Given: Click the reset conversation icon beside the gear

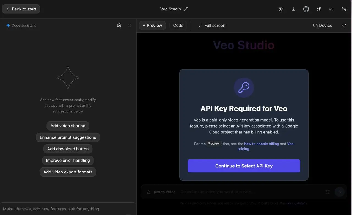Looking at the screenshot, I should 130,25.
